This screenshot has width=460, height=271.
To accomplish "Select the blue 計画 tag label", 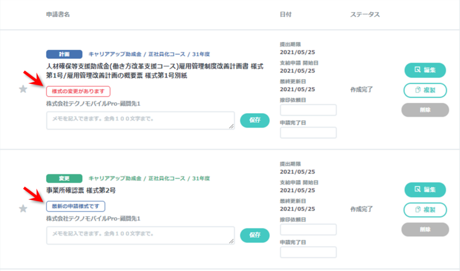I will [x=64, y=54].
